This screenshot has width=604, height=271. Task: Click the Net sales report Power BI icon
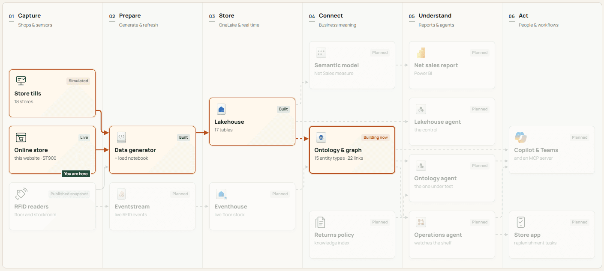pyautogui.click(x=421, y=53)
